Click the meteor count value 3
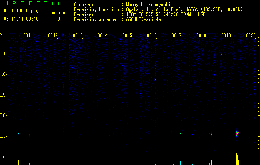 click(x=59, y=19)
